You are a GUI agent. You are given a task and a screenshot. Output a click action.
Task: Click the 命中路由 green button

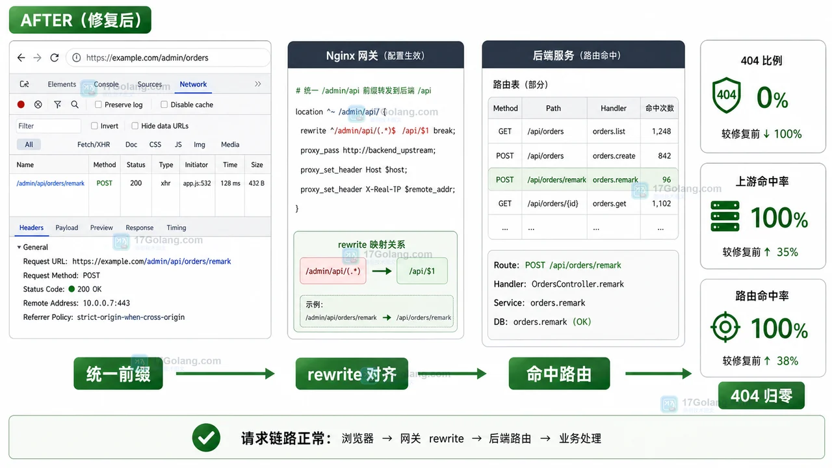pyautogui.click(x=559, y=374)
